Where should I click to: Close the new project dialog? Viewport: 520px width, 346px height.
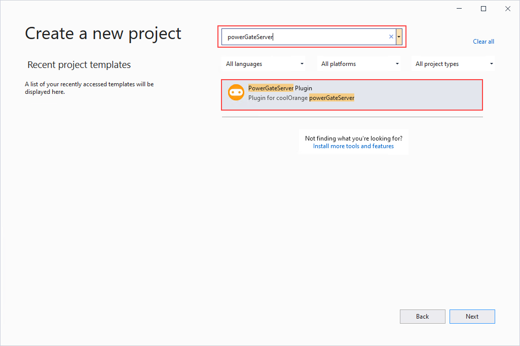(508, 9)
